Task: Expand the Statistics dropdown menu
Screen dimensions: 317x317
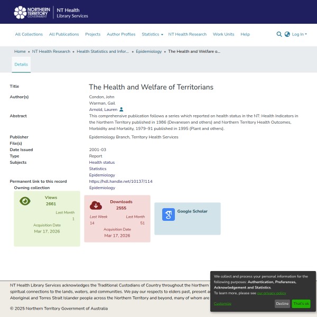Action: click(152, 34)
